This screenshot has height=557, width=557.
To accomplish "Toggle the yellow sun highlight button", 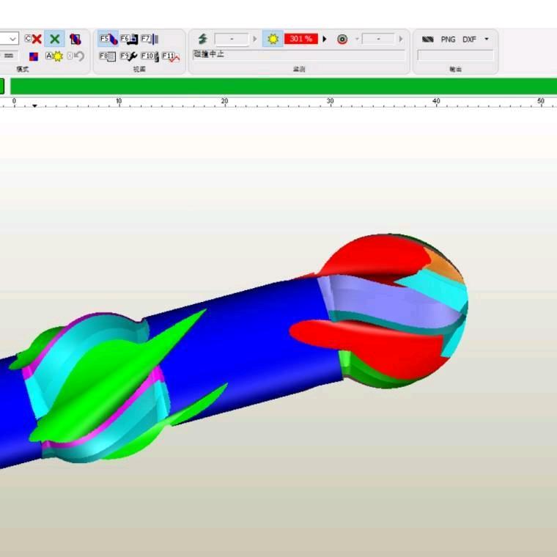I will pyautogui.click(x=273, y=39).
